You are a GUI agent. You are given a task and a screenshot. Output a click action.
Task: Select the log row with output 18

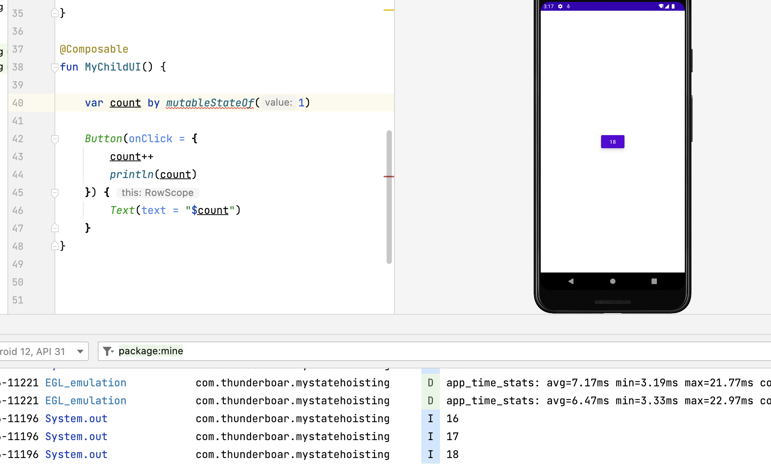click(x=385, y=454)
